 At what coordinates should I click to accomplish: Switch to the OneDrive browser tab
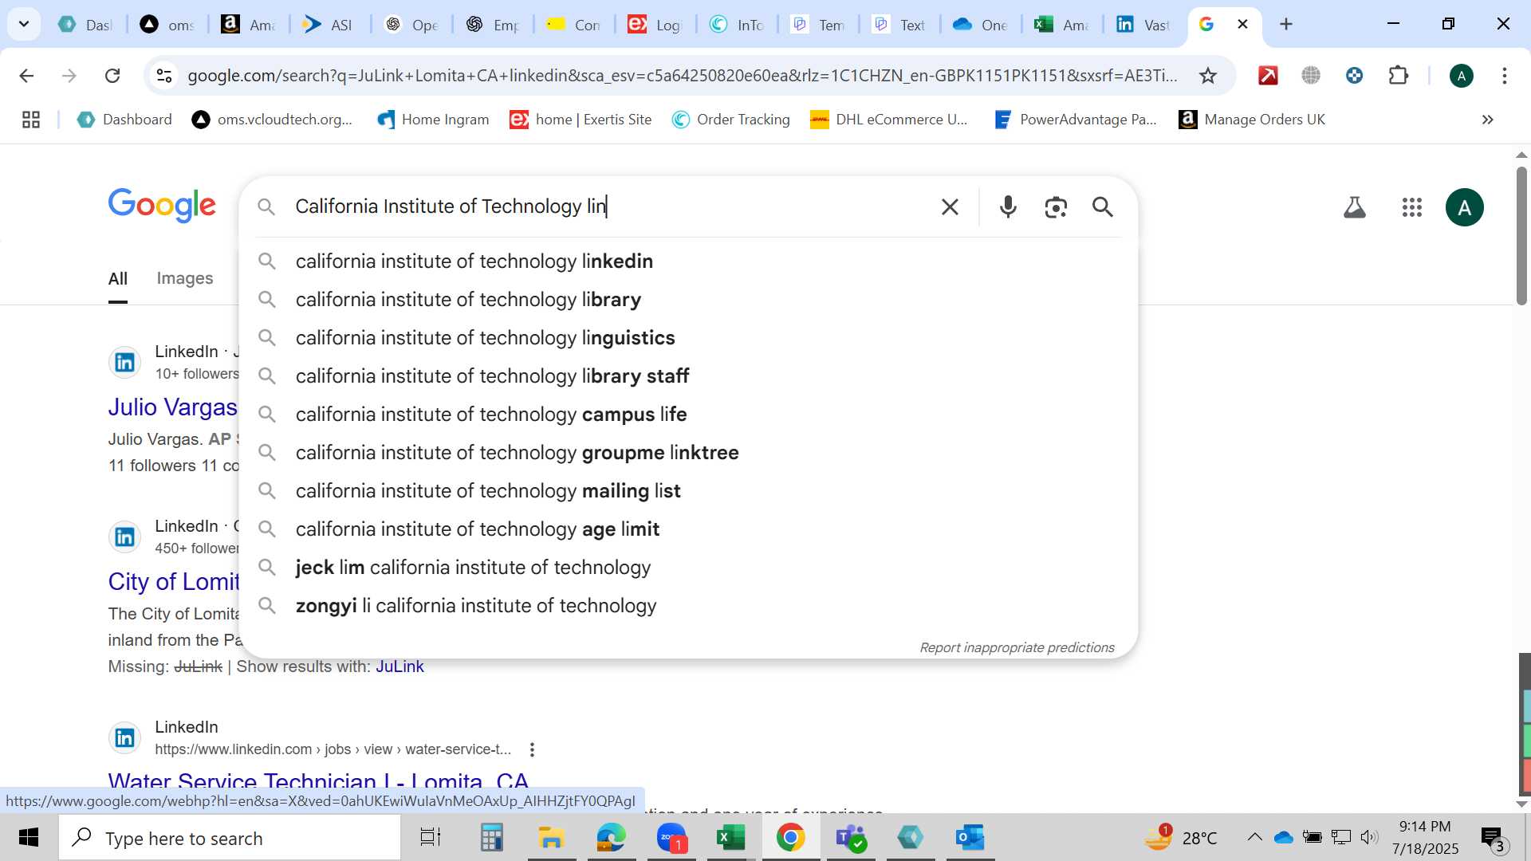coord(981,25)
